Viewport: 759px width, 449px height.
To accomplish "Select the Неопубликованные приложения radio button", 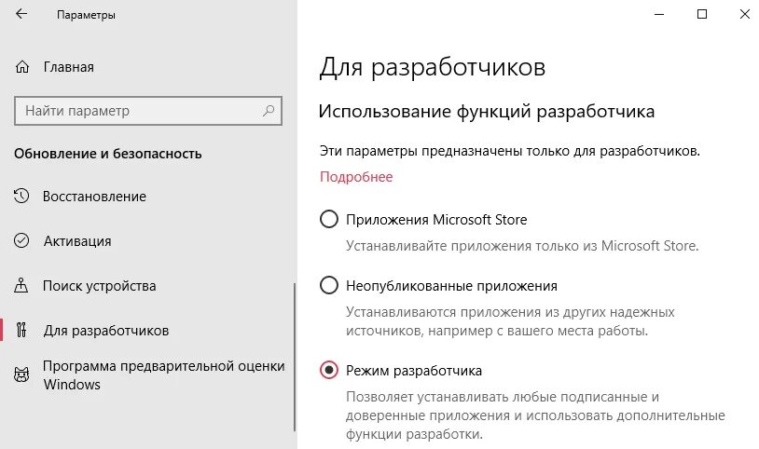I will point(328,286).
